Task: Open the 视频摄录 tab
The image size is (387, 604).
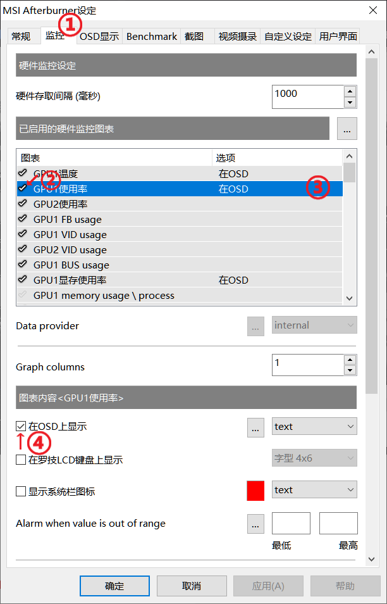Action: coord(237,37)
